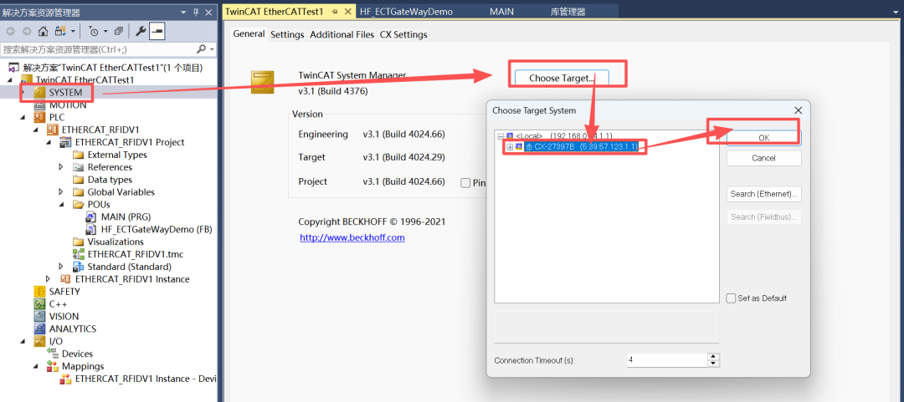Open the Solution Explorer window position dropdown

pos(184,12)
